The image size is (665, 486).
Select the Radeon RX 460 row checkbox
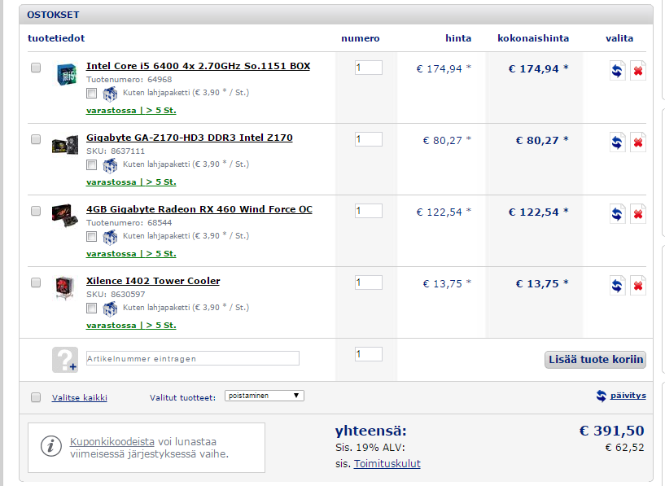pyautogui.click(x=36, y=211)
